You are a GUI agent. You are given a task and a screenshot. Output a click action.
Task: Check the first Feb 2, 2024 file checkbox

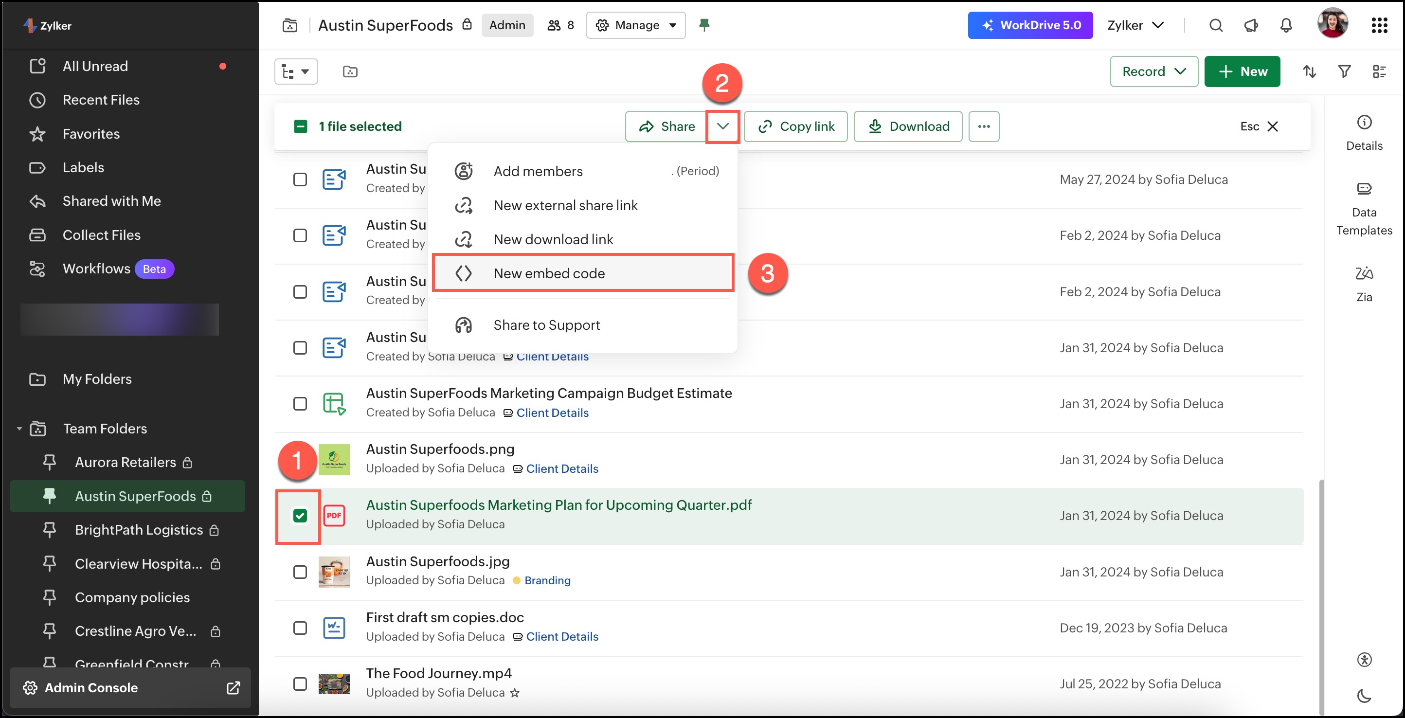(x=300, y=235)
